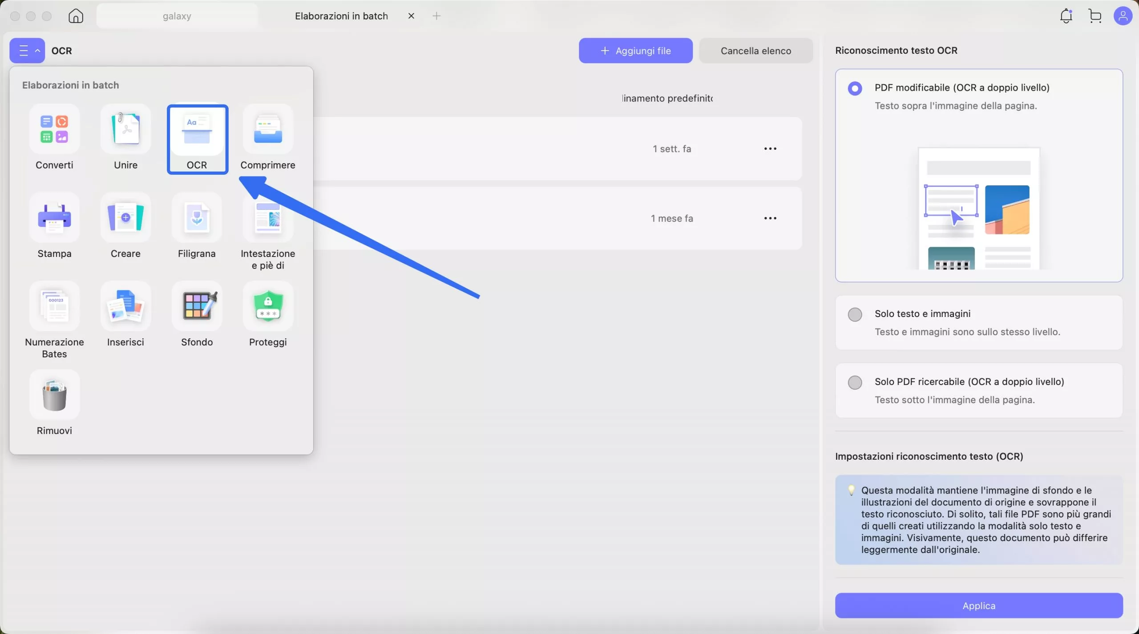This screenshot has width=1139, height=634.
Task: Select the Sfondo background tool icon
Action: pos(197,306)
